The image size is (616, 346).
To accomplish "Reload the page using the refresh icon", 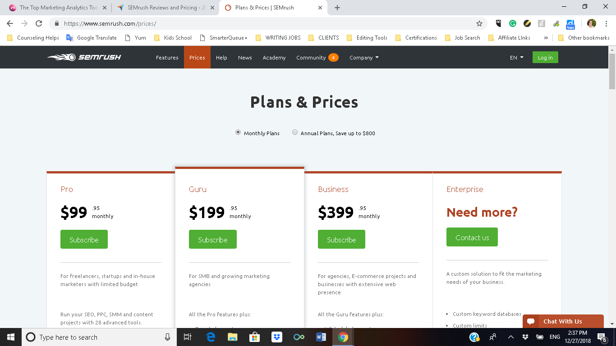I will coord(39,23).
